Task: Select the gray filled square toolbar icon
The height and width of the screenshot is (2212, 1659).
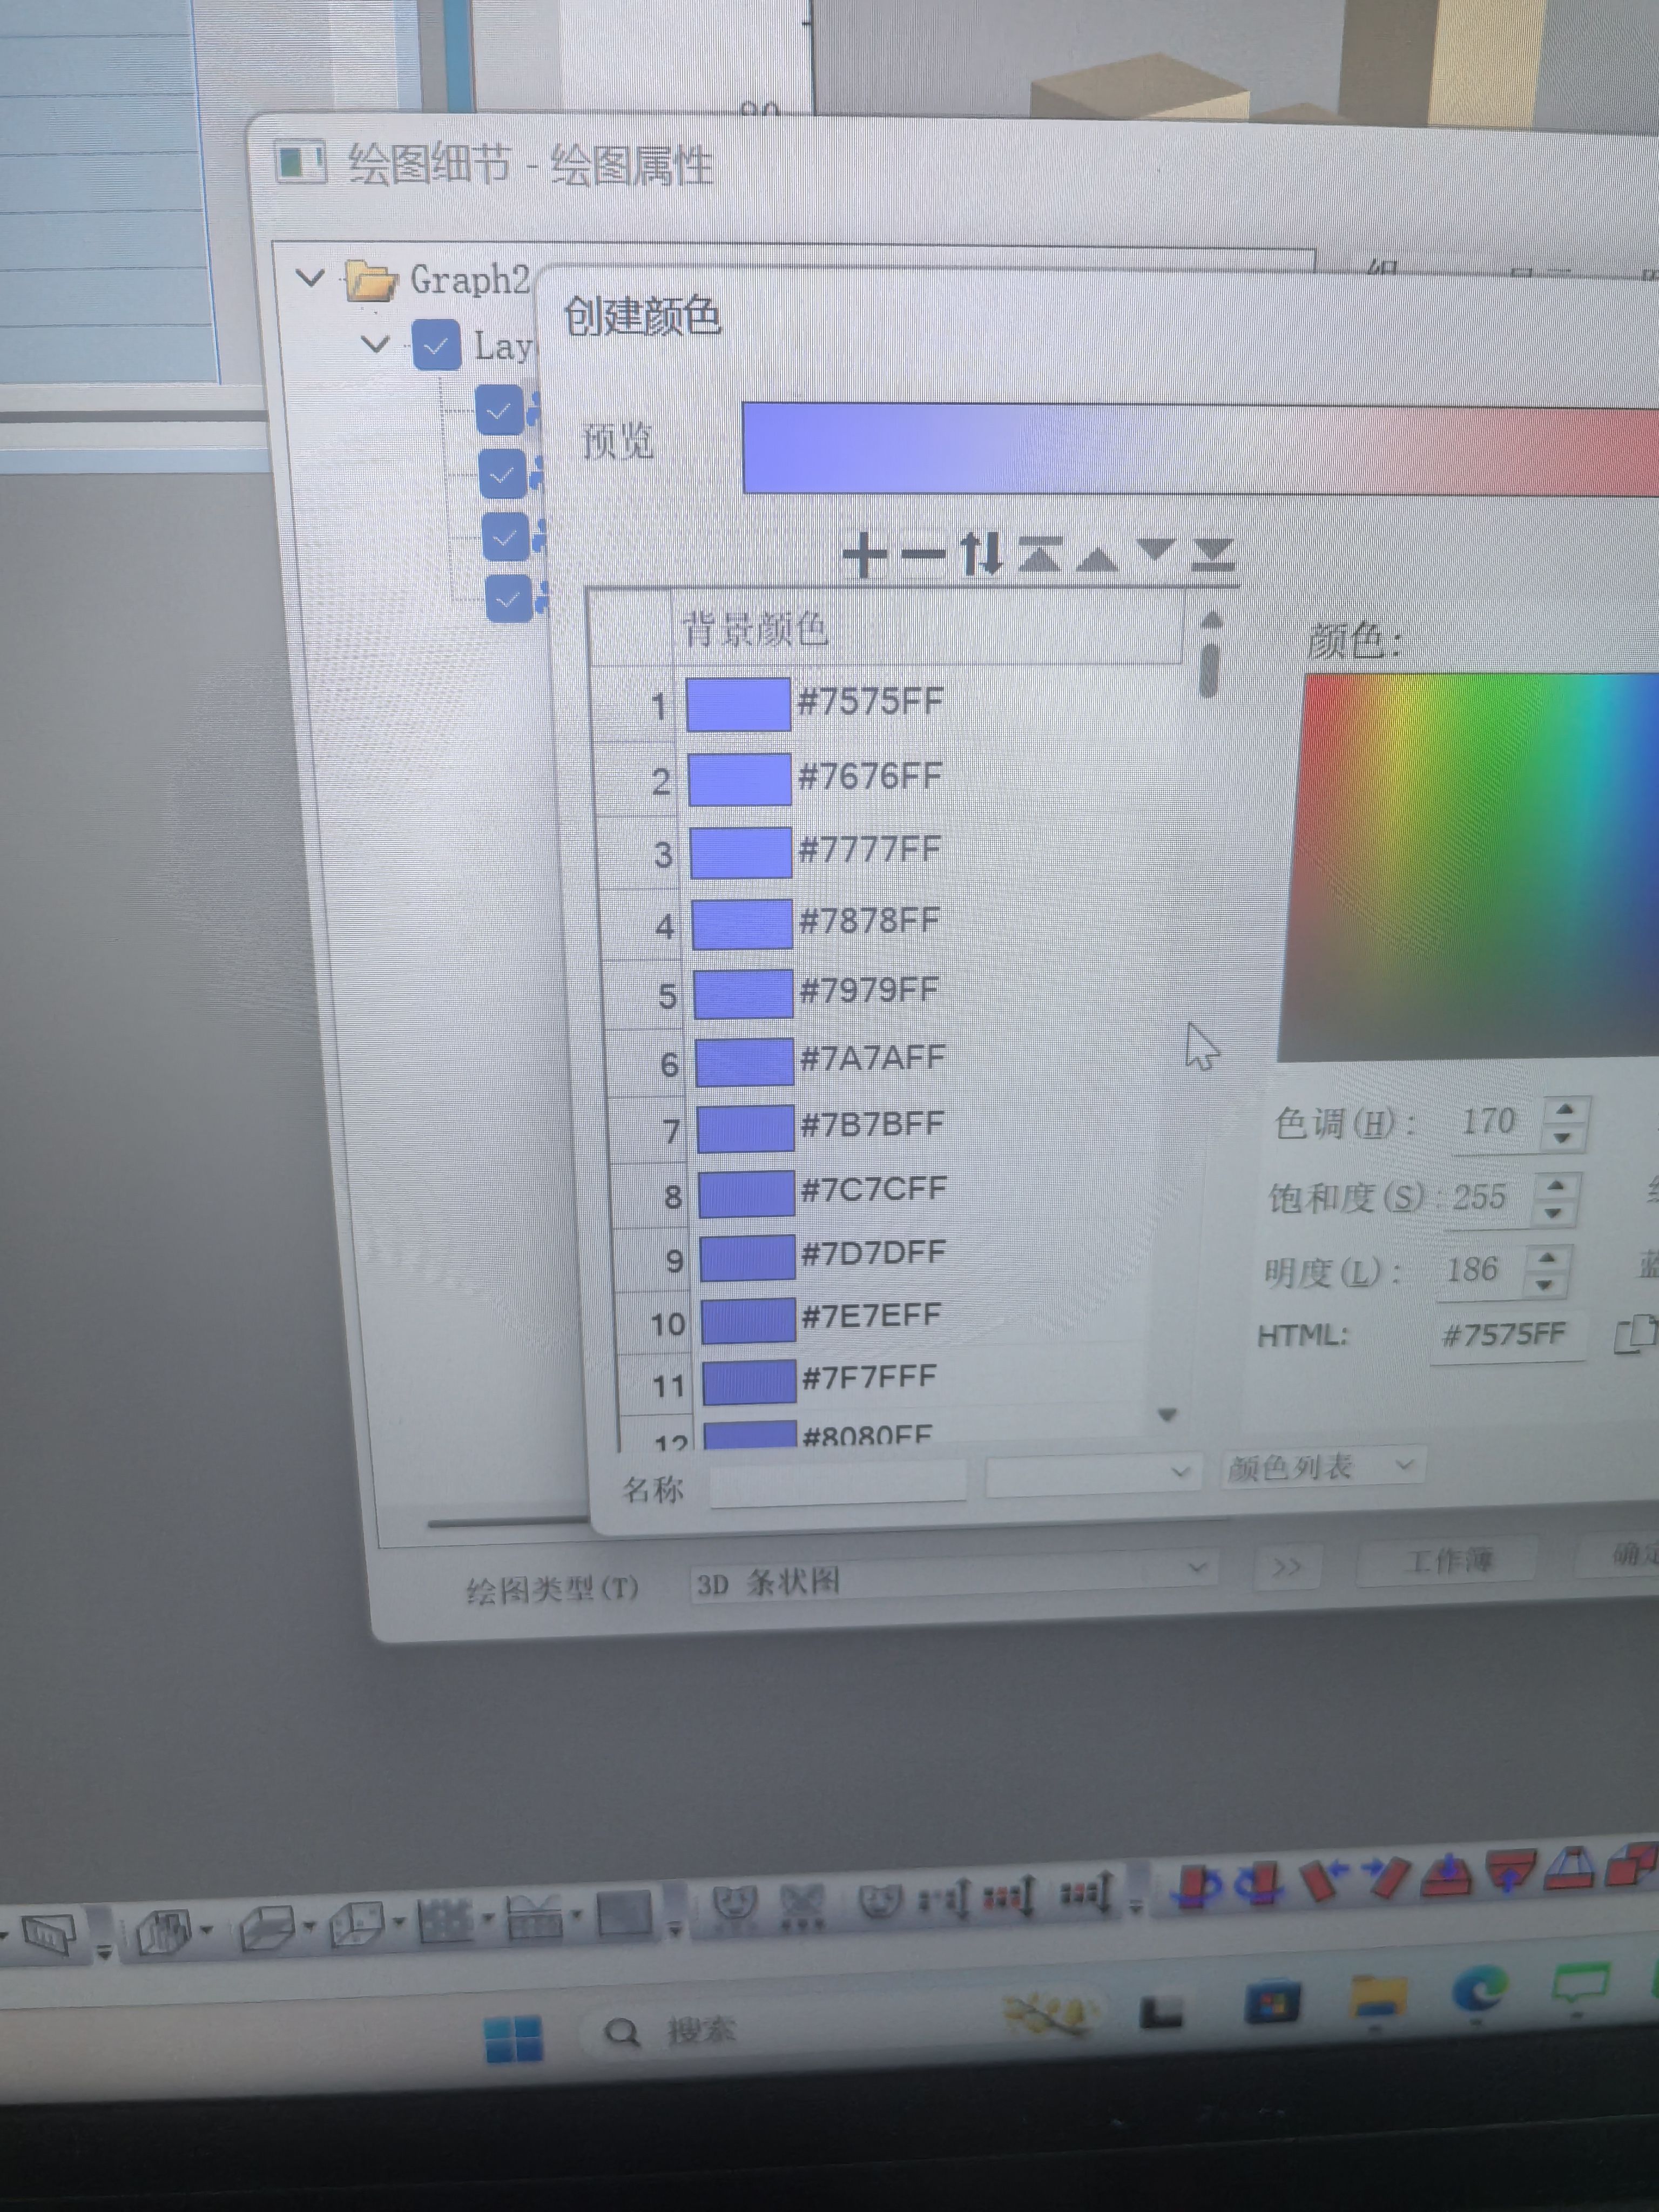Action: click(624, 1914)
